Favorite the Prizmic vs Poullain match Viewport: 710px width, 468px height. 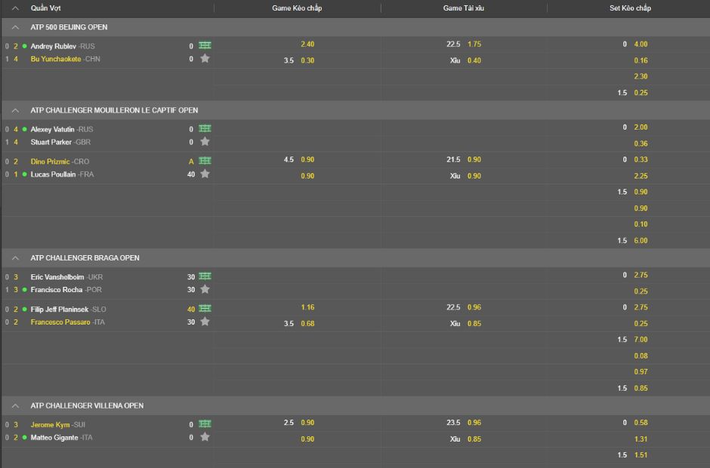pos(205,174)
